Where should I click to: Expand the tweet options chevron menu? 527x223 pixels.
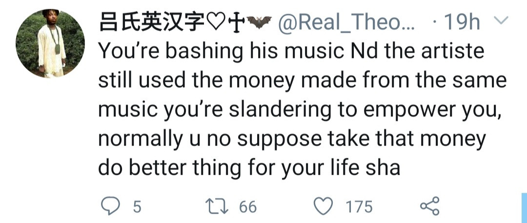pos(502,20)
